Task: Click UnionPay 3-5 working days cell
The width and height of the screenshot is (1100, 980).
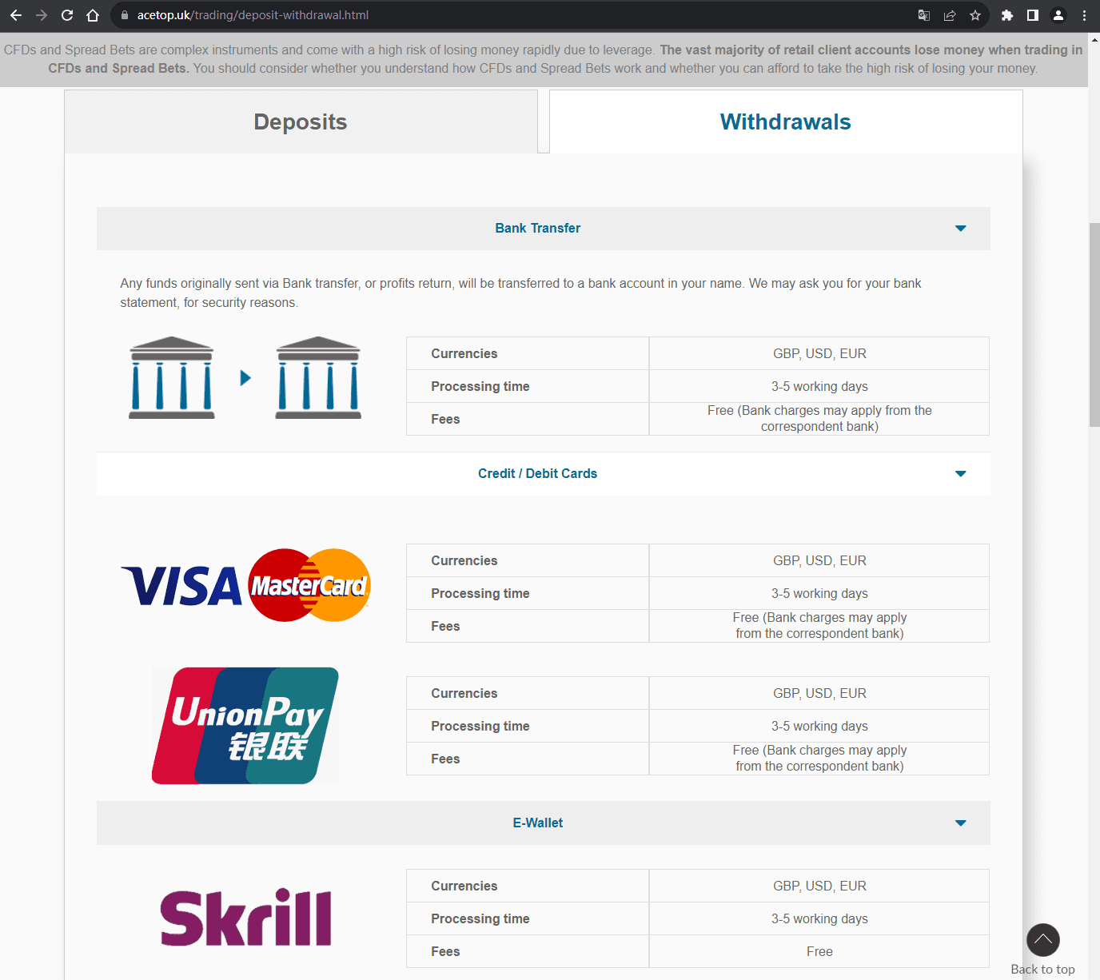Action: point(819,726)
